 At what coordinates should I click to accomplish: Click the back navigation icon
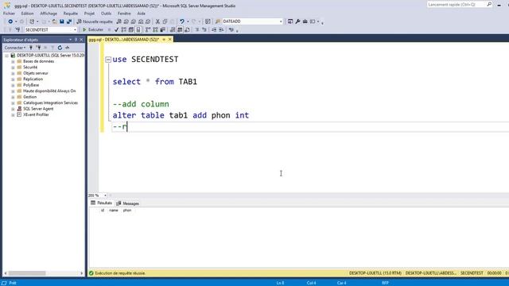coord(10,21)
